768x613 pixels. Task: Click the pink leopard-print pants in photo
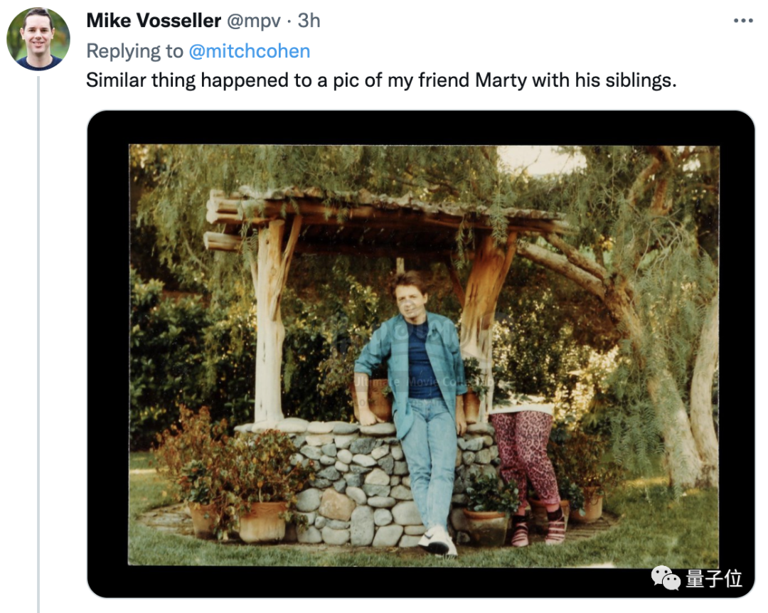[525, 455]
